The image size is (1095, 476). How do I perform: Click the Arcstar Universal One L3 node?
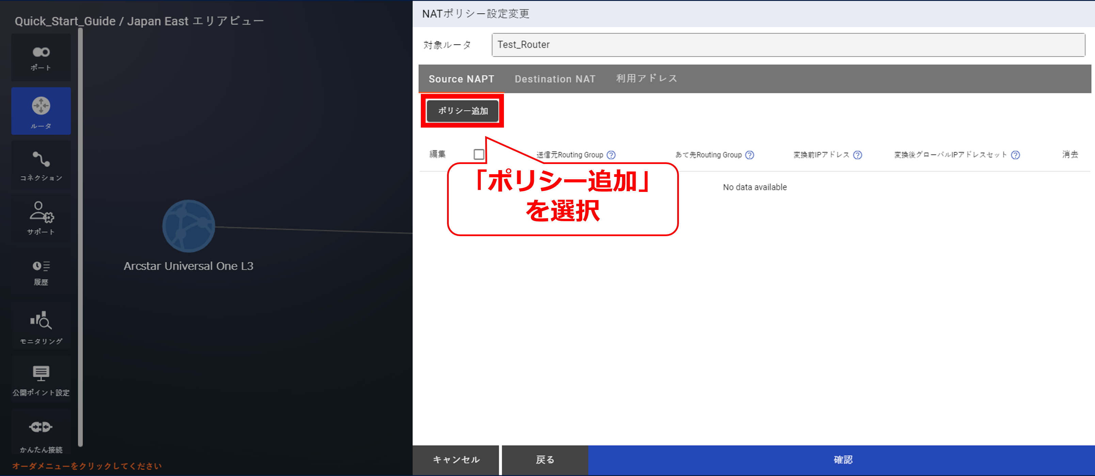coord(188,226)
